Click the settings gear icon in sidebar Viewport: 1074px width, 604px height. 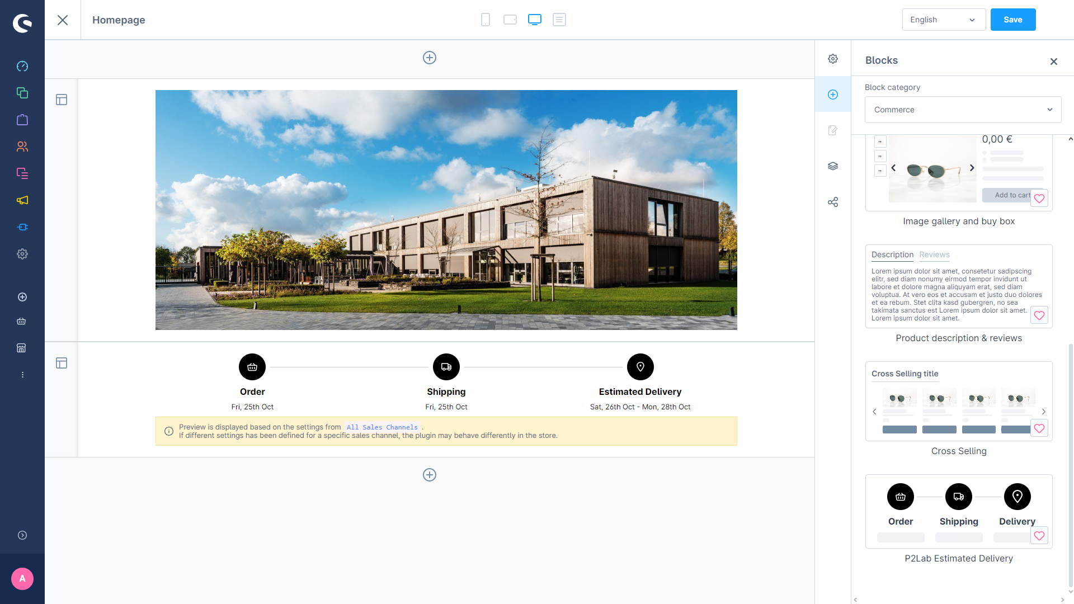[22, 254]
